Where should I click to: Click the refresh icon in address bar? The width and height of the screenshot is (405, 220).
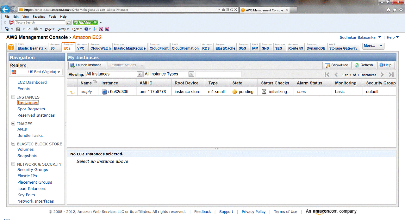point(232,10)
